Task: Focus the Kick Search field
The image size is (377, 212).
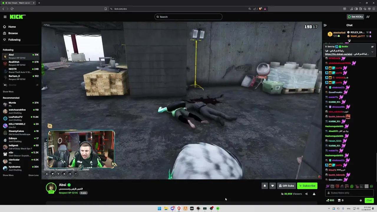Action: coord(188,17)
